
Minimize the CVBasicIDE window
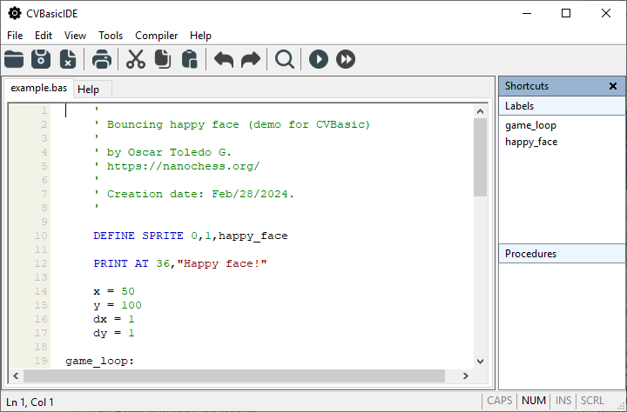527,13
